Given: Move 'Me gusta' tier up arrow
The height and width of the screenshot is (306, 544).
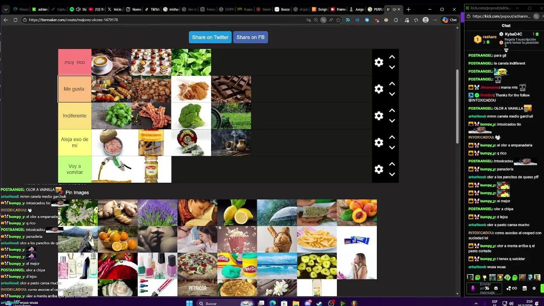Looking at the screenshot, I should (x=392, y=84).
